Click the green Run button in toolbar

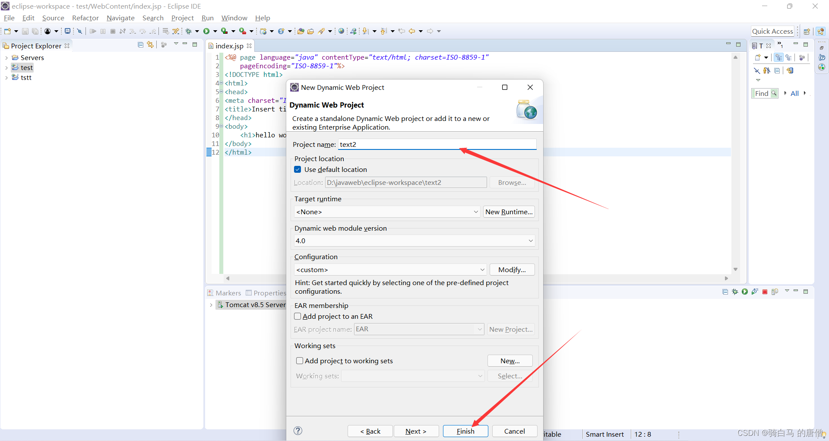206,31
